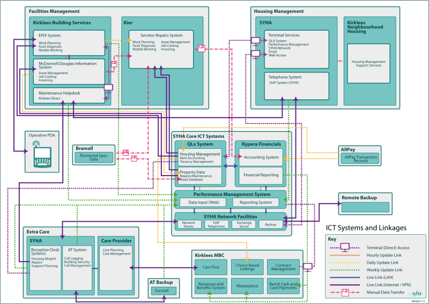Click the monitor icon on the Web Access terminal line
The height and width of the screenshot is (304, 429).
pyautogui.click(x=256, y=55)
